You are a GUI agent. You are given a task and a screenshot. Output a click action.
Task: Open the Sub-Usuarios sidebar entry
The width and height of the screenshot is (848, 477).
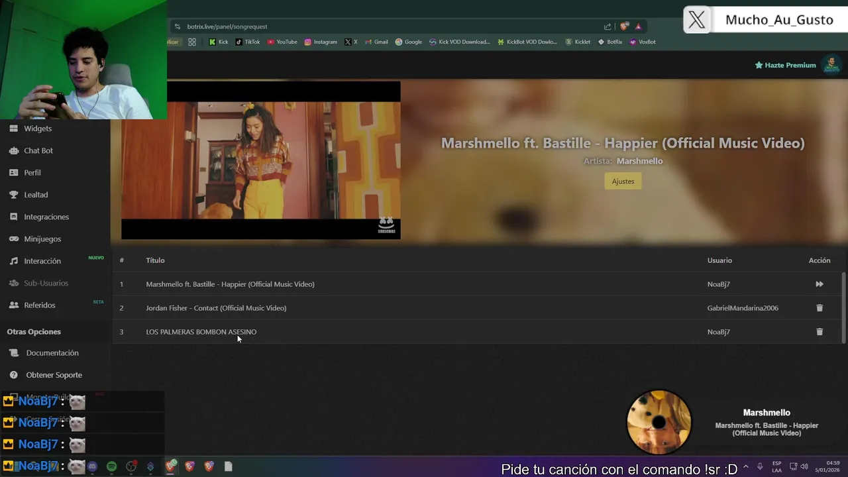46,283
